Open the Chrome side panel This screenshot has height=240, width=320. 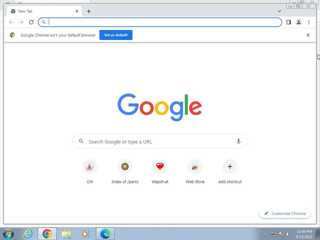(288, 22)
